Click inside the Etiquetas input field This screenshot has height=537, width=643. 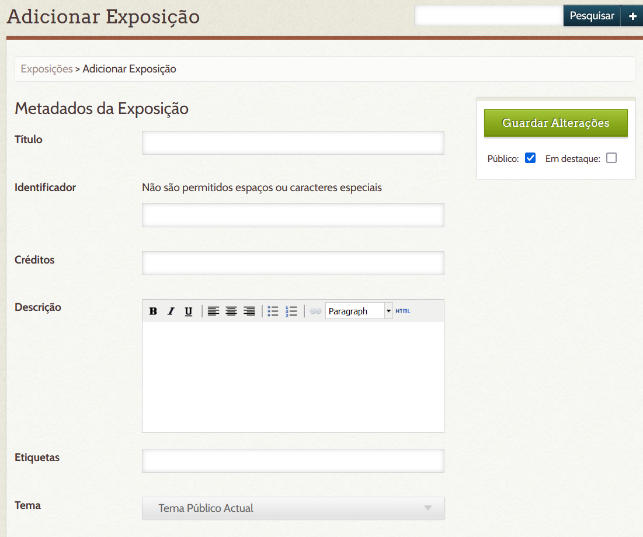click(x=293, y=460)
